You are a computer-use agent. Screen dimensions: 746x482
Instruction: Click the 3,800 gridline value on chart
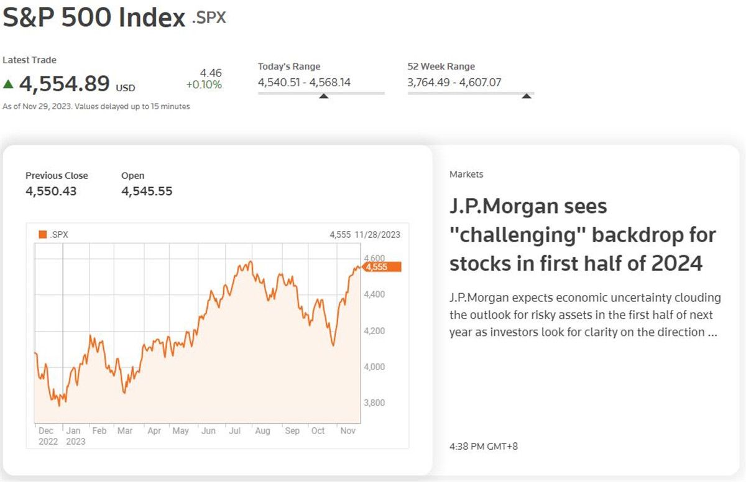point(374,402)
